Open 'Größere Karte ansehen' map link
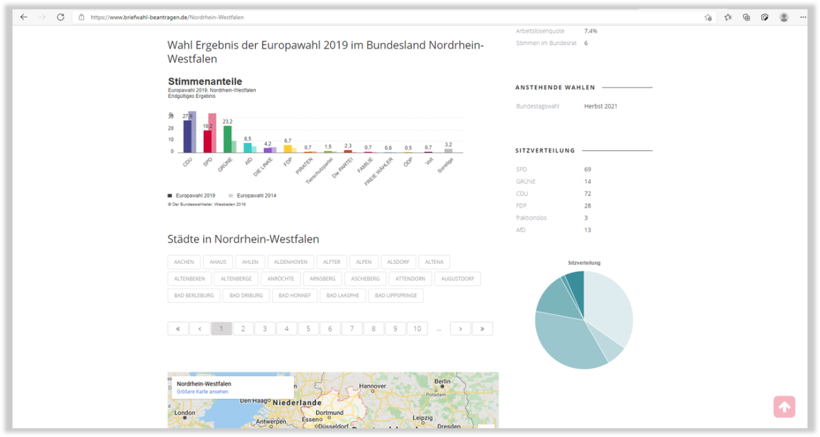 pyautogui.click(x=202, y=392)
